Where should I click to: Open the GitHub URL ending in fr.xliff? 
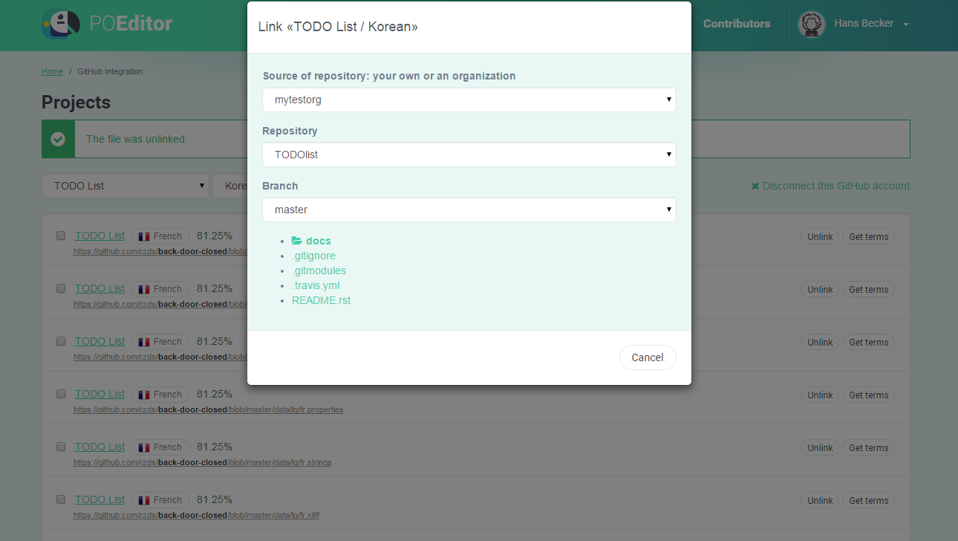pos(196,515)
